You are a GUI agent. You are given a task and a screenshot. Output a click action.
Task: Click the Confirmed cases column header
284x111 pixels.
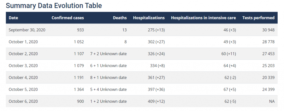(x=68, y=18)
